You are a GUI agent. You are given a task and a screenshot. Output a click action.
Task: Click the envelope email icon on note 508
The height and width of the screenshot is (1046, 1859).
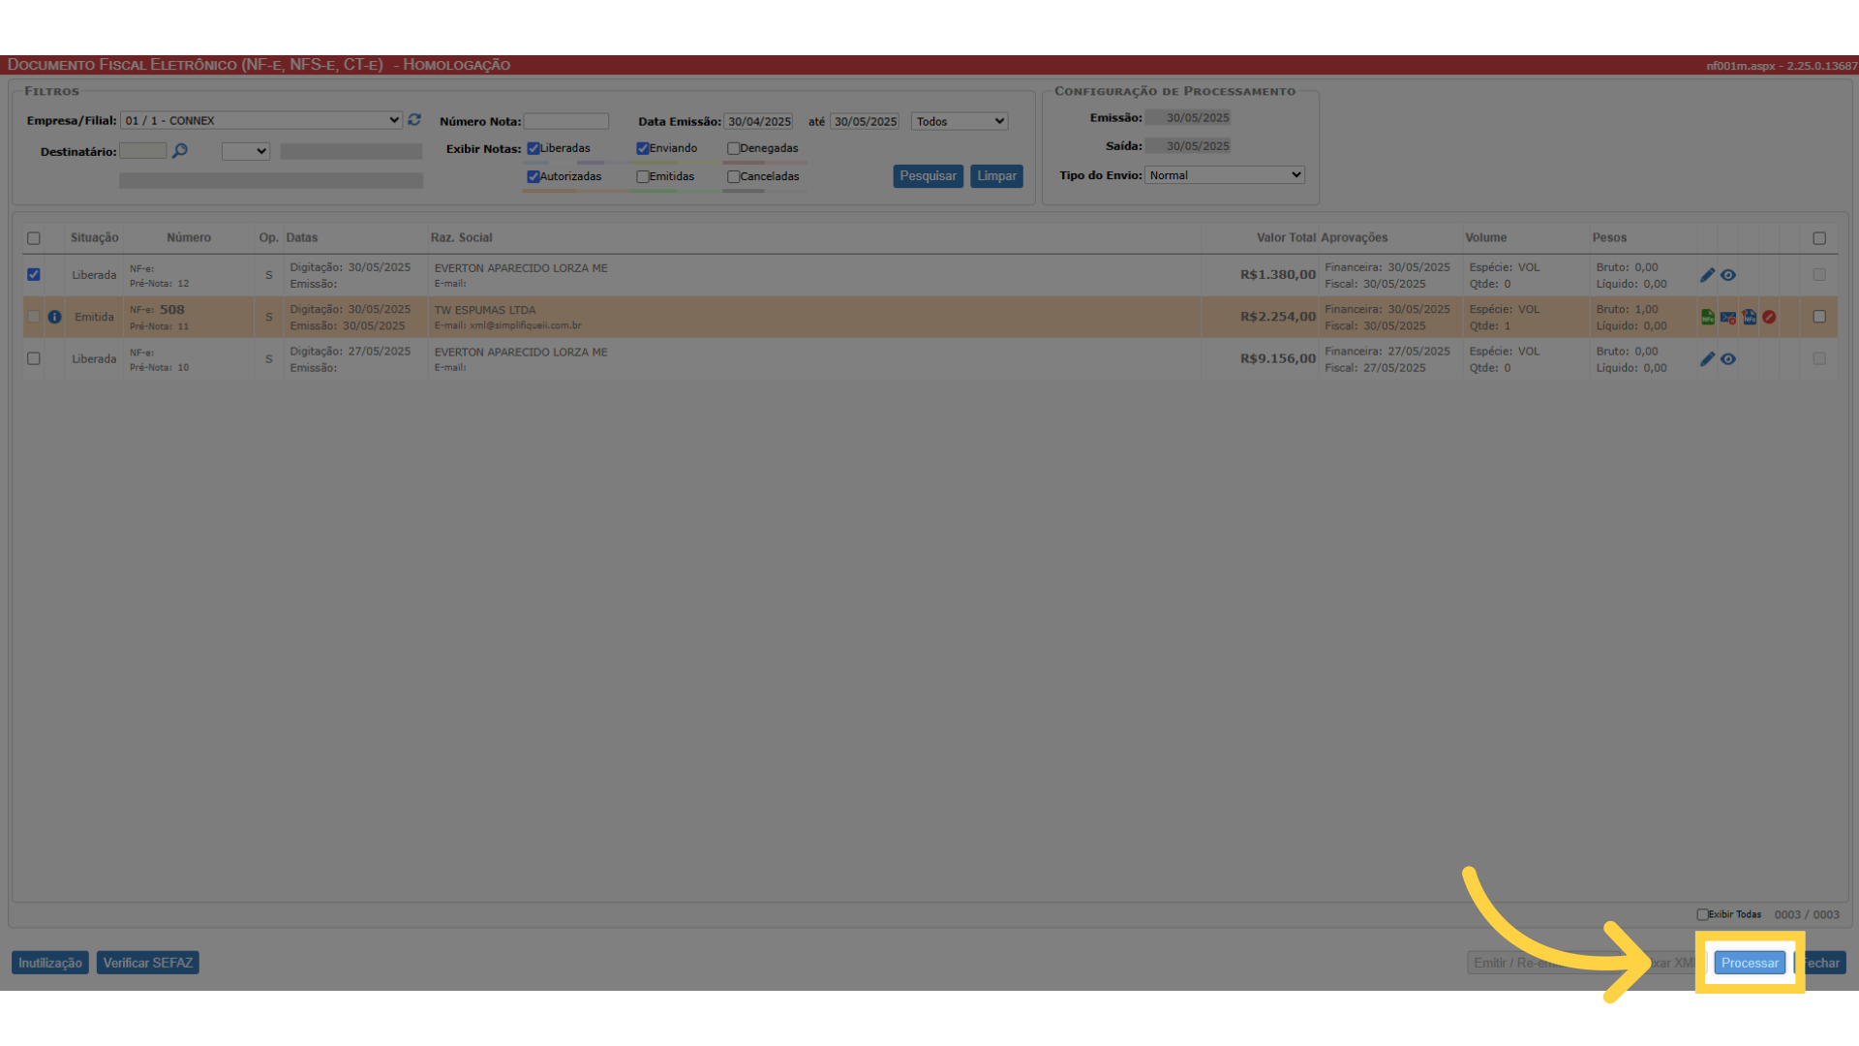coord(1727,317)
